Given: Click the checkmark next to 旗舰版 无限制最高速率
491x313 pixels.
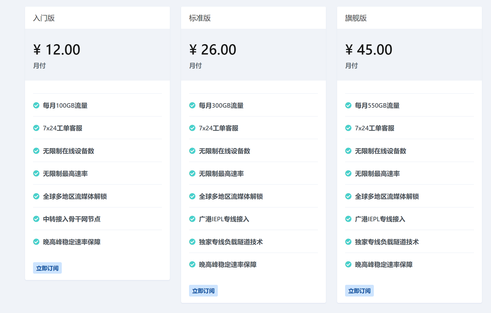Looking at the screenshot, I should 348,173.
